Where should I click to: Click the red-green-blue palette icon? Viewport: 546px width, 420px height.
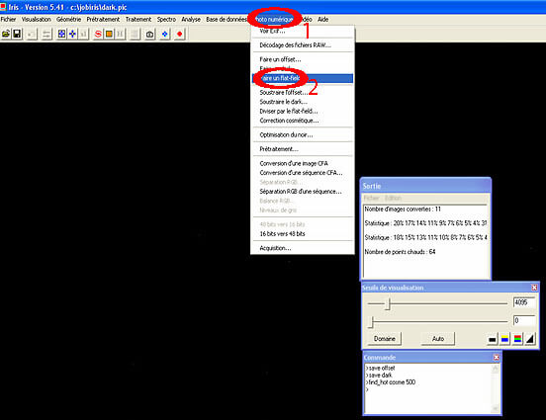(517, 339)
